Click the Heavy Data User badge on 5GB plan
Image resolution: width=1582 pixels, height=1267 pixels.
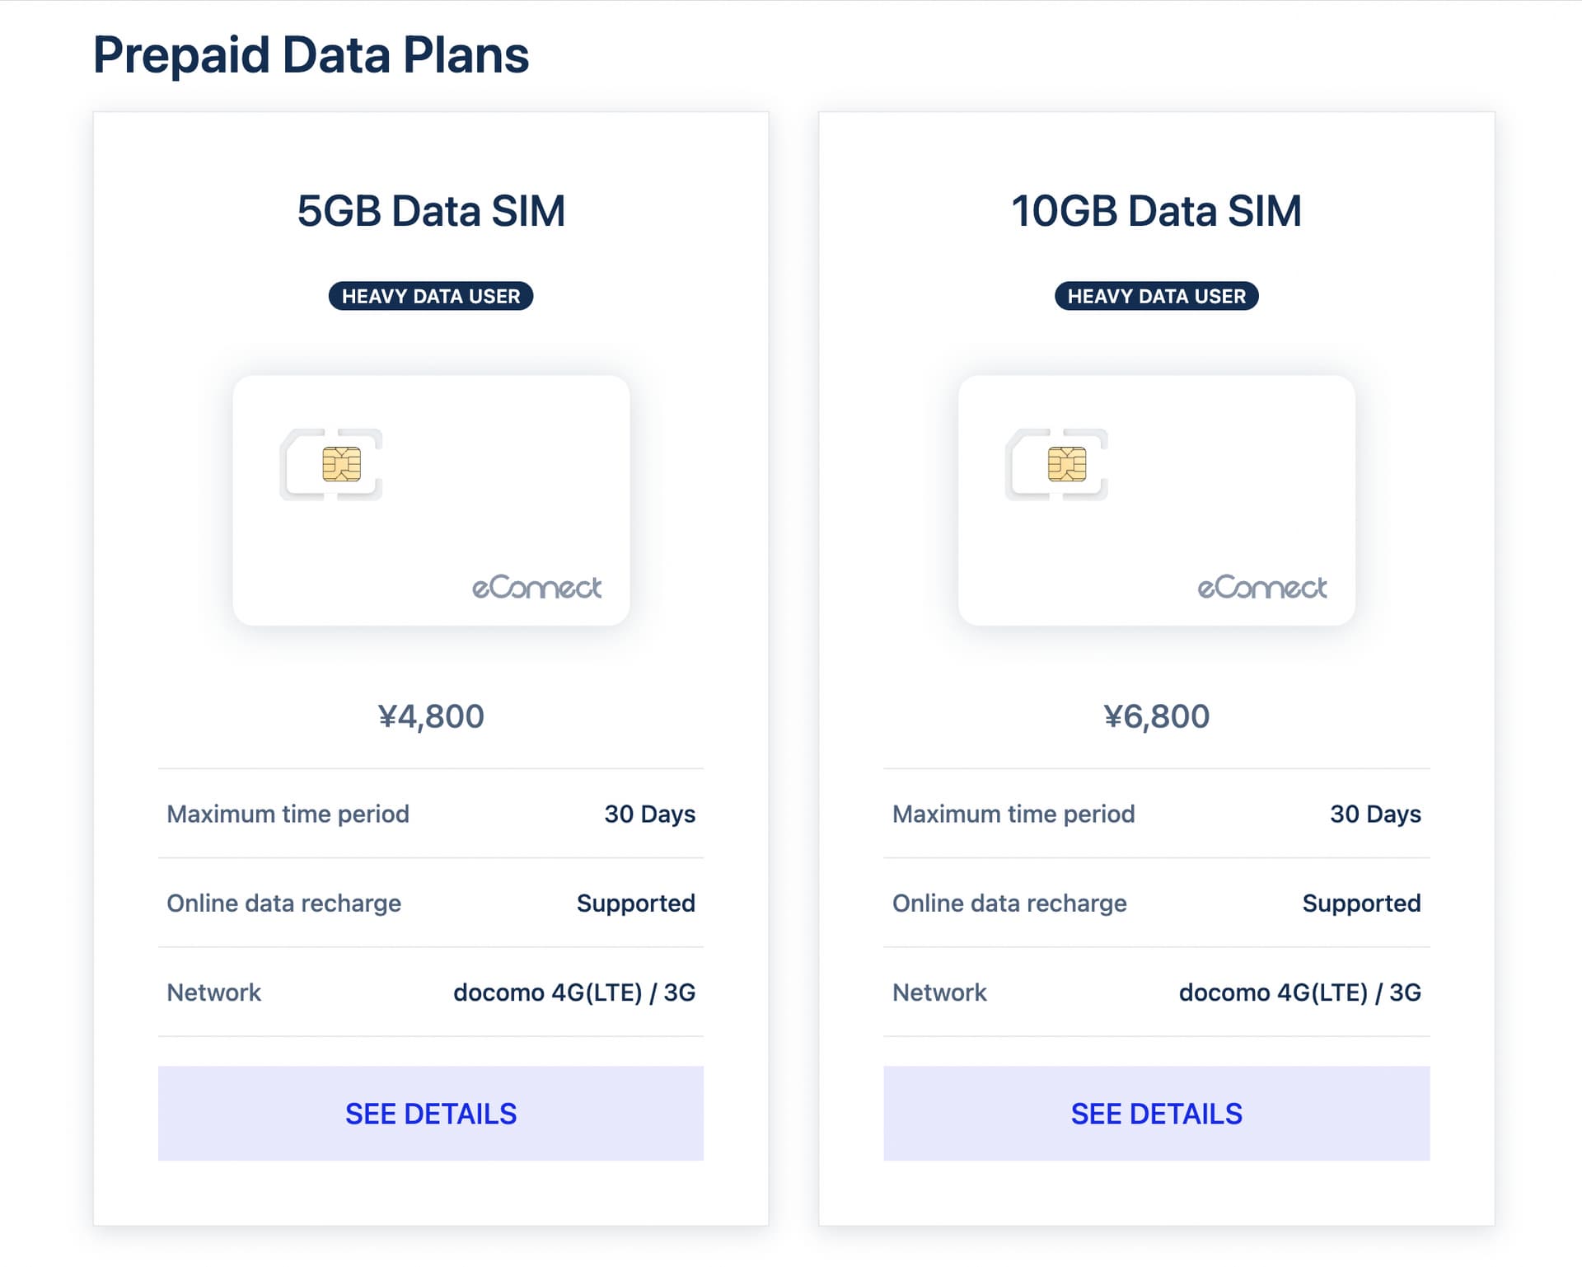431,296
